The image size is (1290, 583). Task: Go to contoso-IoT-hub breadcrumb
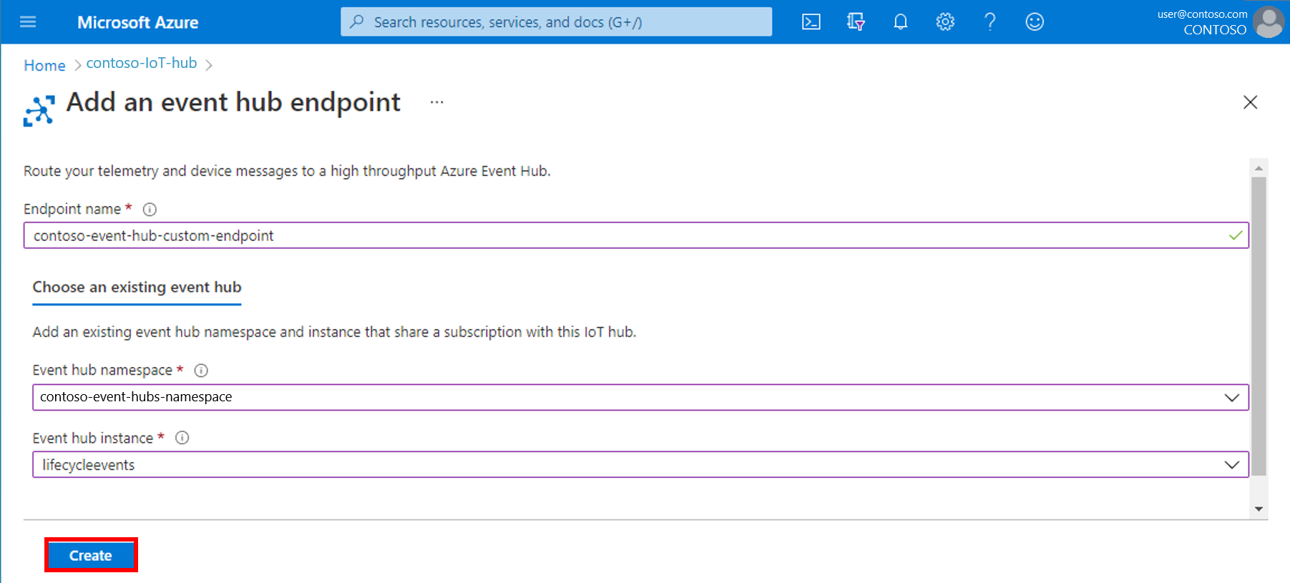tap(142, 63)
